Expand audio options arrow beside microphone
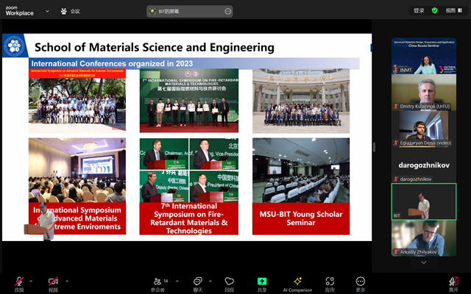This screenshot has height=294, width=471. pos(30,279)
